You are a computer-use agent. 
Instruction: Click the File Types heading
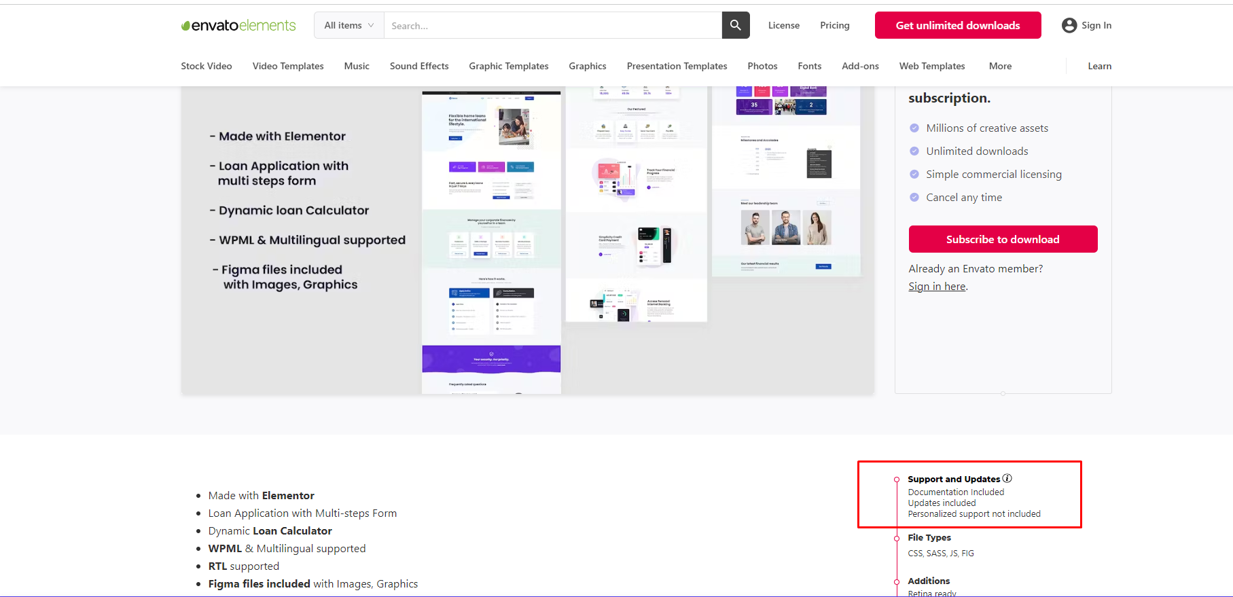[x=929, y=537]
